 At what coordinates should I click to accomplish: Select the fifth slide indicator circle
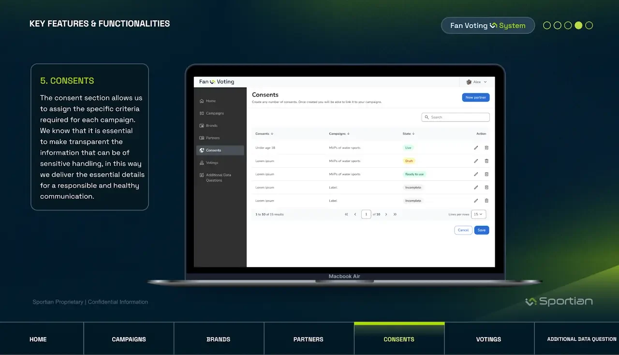pos(589,26)
